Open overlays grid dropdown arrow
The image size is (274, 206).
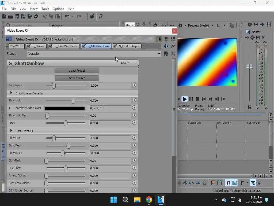[x=224, y=25]
